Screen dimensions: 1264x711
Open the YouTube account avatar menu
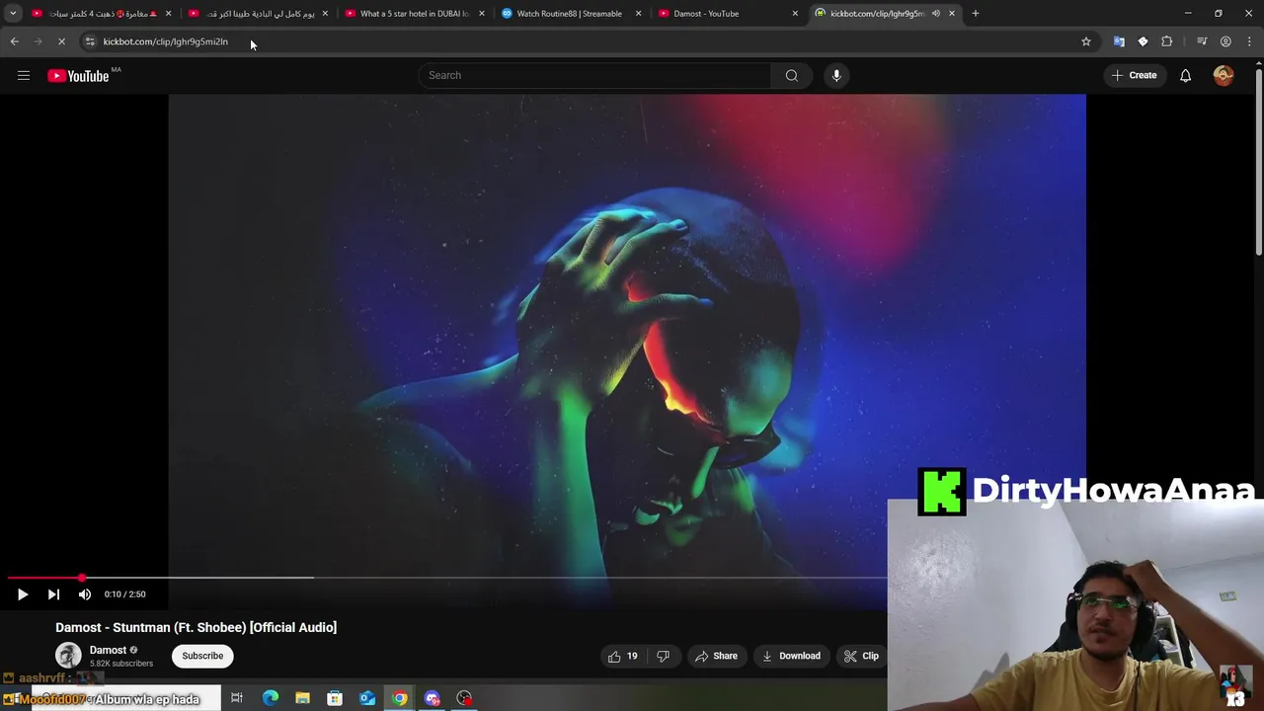point(1224,75)
